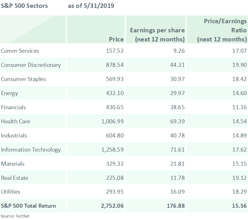Click the 'Health Care' row label
The width and height of the screenshot is (248, 220).
[15, 121]
